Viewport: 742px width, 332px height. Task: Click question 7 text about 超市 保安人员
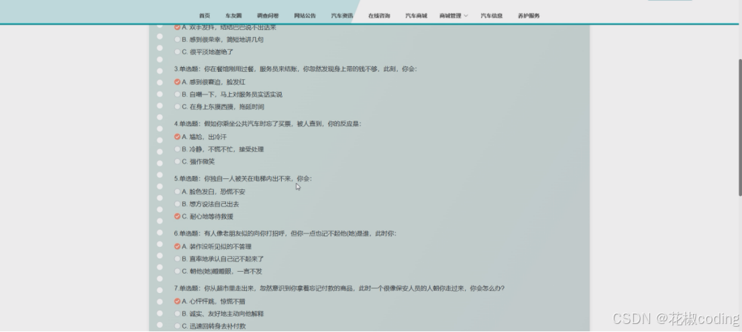(x=339, y=288)
